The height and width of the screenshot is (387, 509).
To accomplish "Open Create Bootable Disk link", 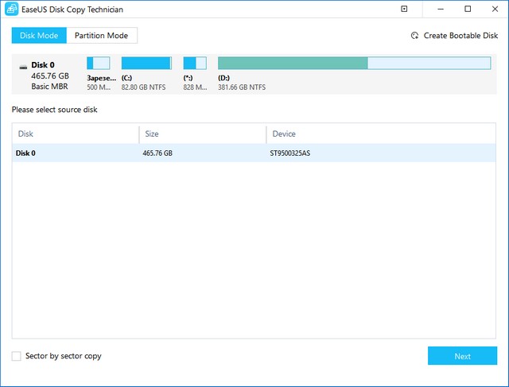I will pos(460,36).
